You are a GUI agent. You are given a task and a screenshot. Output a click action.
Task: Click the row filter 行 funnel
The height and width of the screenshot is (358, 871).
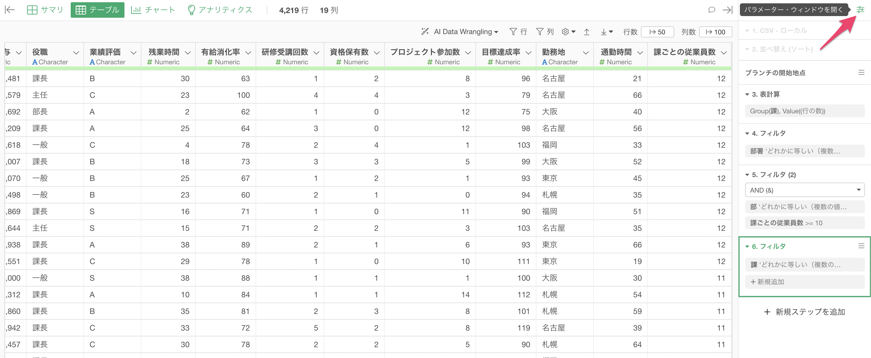pyautogui.click(x=518, y=32)
